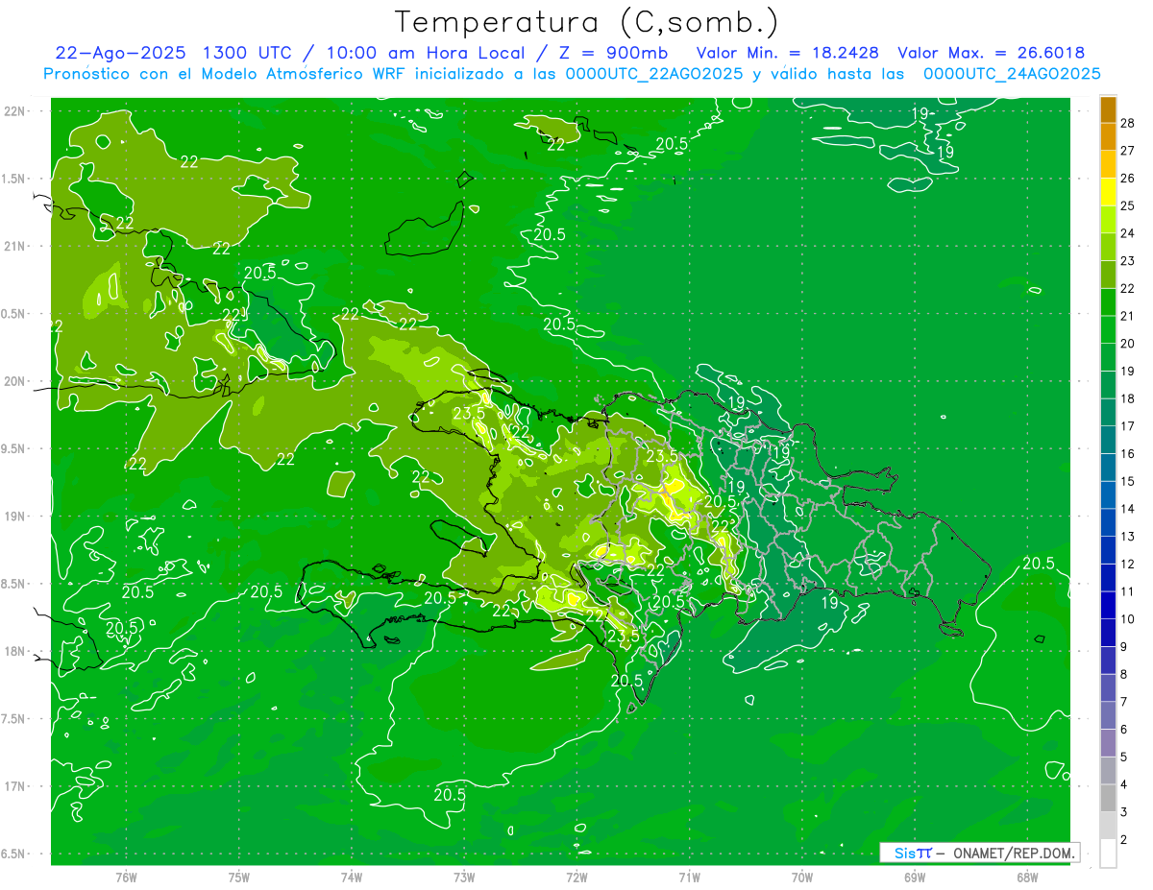Click color scale label 25
Image resolution: width=1153 pixels, height=890 pixels.
[x=1127, y=205]
